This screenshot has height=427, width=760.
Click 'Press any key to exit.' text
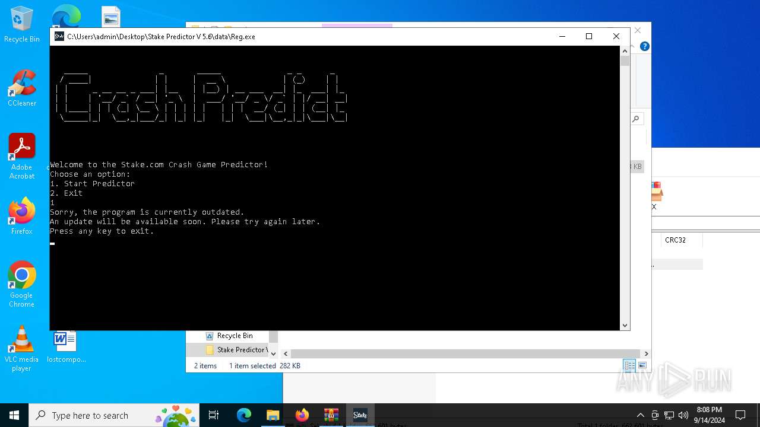pyautogui.click(x=102, y=231)
